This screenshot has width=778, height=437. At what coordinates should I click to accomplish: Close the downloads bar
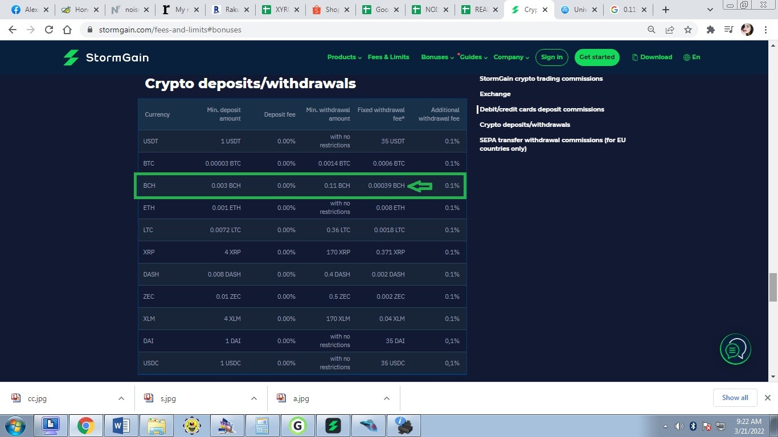click(x=767, y=398)
